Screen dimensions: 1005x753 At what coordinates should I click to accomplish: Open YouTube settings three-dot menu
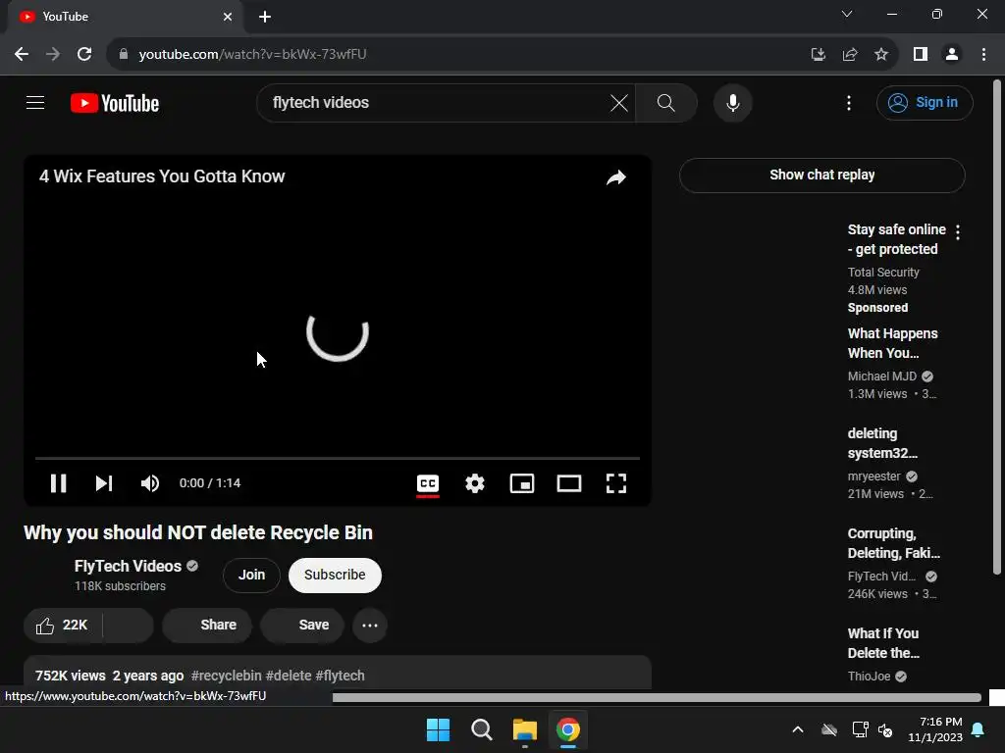[x=849, y=102]
